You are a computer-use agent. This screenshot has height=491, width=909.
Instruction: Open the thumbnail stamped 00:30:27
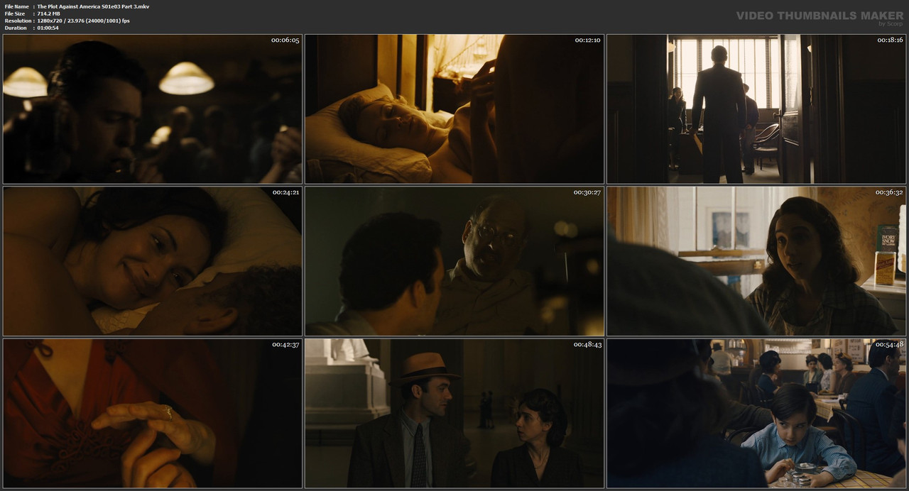pyautogui.click(x=454, y=261)
